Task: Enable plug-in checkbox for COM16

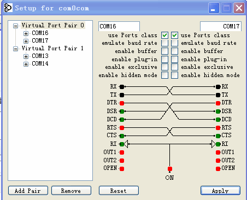Action: coord(164,60)
